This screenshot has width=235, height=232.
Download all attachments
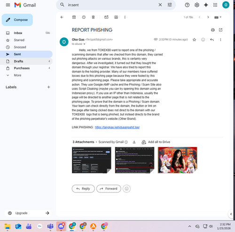[134, 142]
